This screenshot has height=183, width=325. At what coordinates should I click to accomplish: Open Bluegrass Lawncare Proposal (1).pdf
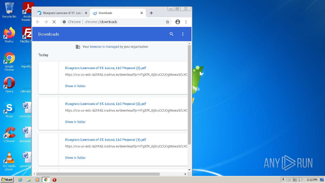click(x=106, y=140)
